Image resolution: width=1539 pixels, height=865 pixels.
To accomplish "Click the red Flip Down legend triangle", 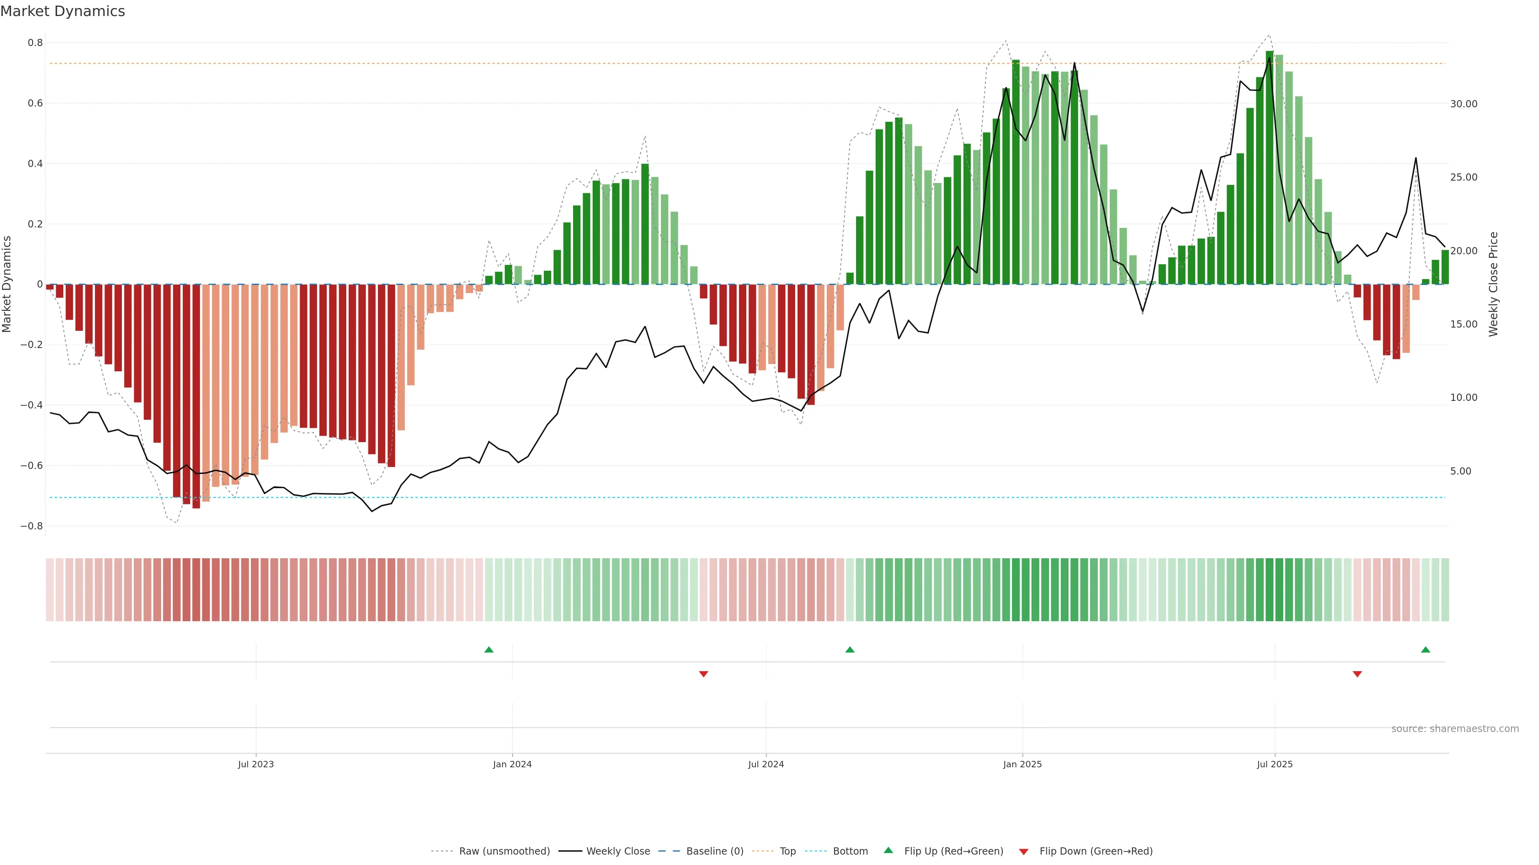I will 1024,852.
